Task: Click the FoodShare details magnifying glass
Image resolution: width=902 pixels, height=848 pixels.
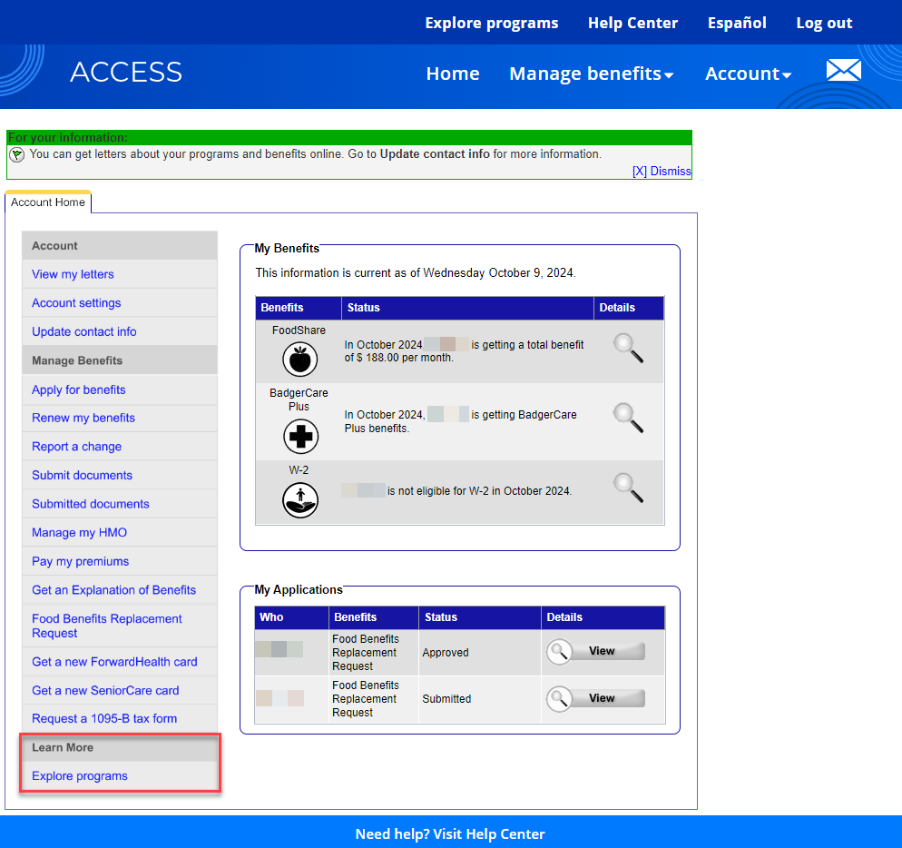Action: click(628, 349)
